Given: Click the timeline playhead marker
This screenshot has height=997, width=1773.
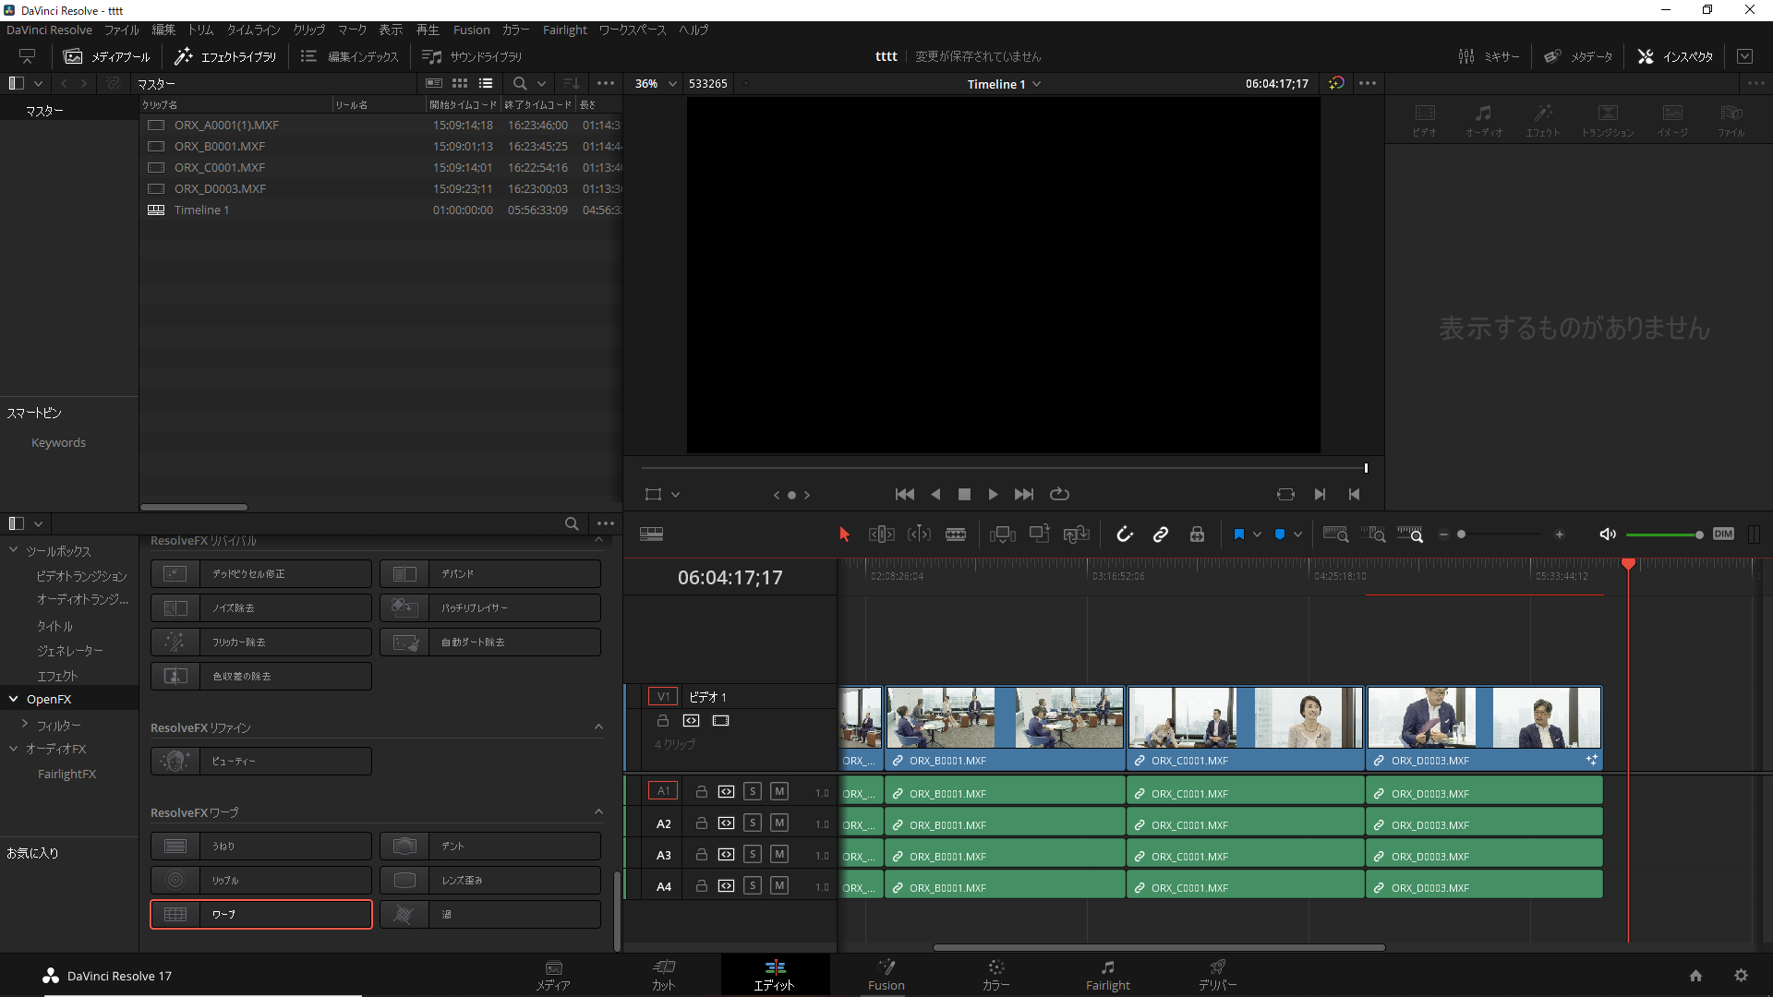Looking at the screenshot, I should pyautogui.click(x=1628, y=564).
